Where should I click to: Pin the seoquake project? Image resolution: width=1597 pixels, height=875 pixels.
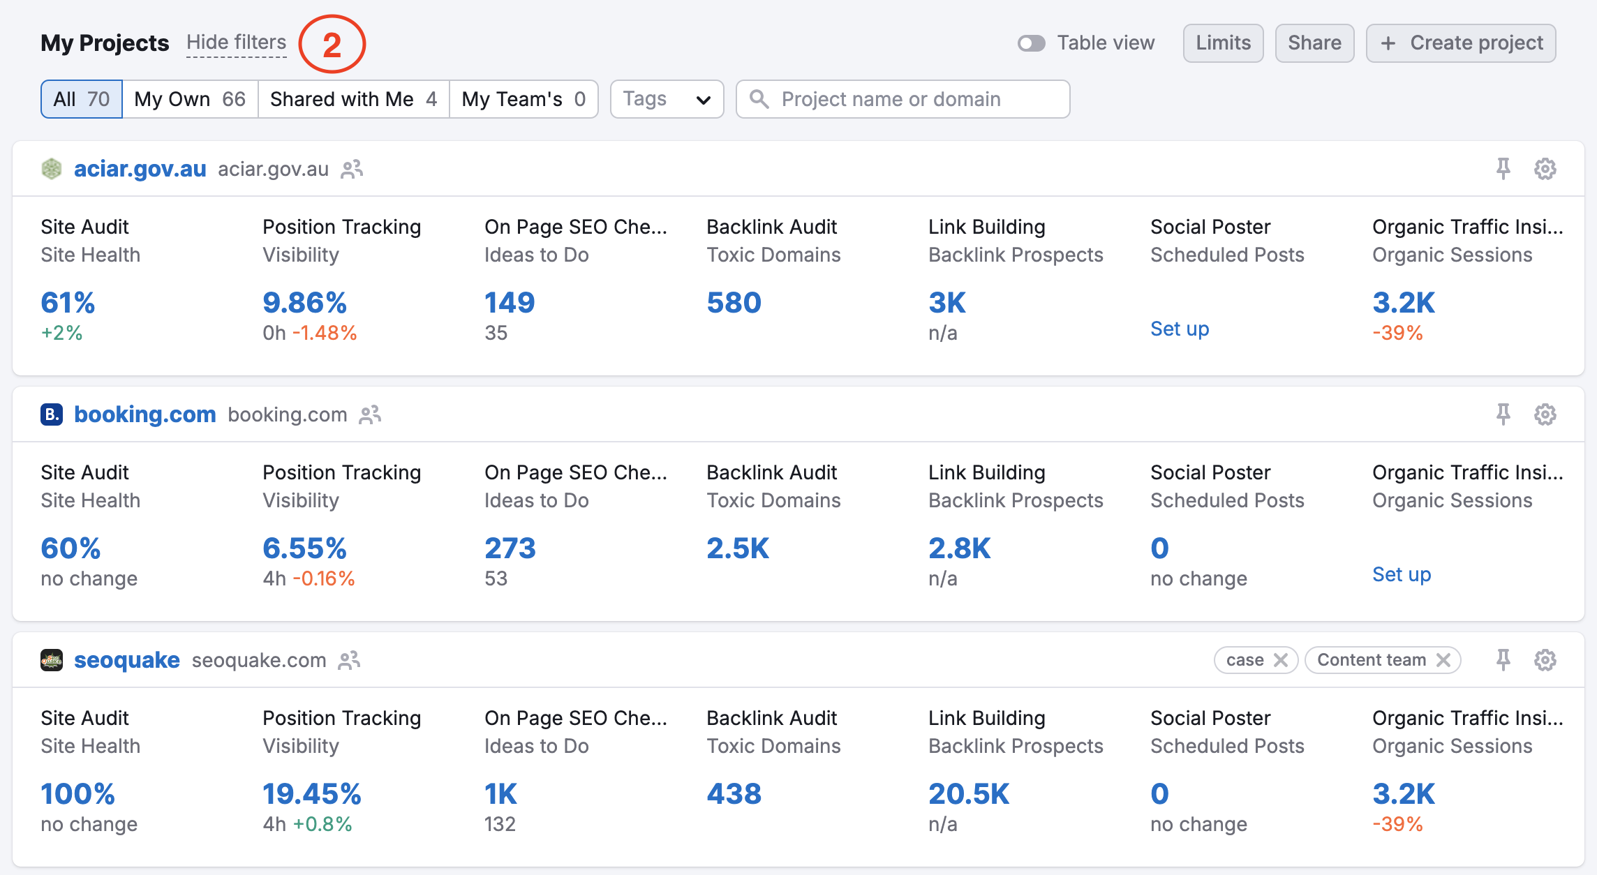coord(1503,660)
